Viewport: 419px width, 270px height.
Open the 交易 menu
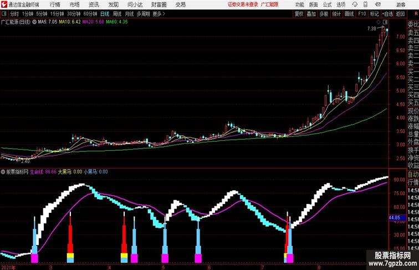pos(180,4)
